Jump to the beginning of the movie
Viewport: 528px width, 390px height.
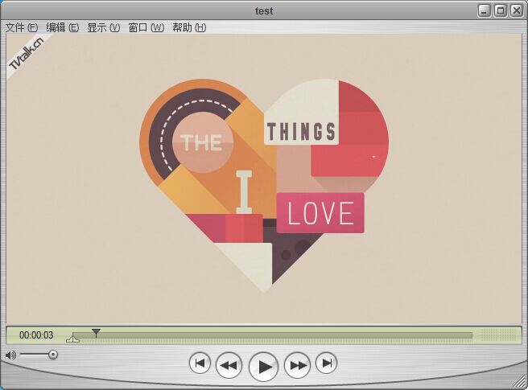(x=200, y=363)
